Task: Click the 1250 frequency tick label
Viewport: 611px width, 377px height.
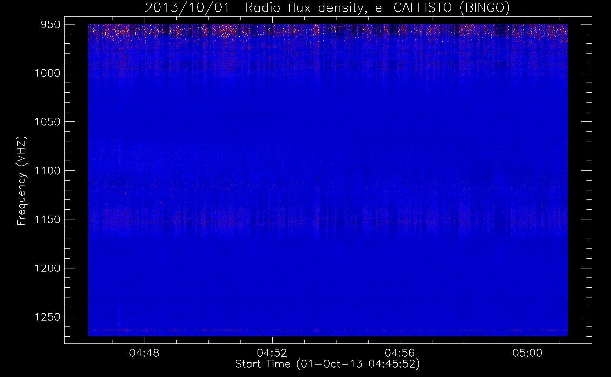Action: click(x=47, y=317)
